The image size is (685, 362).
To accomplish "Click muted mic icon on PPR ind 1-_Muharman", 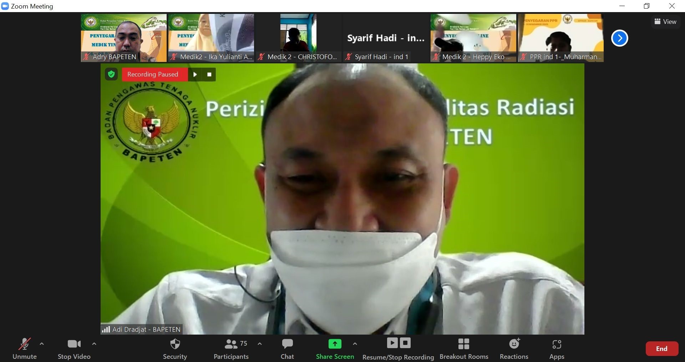I will point(523,57).
